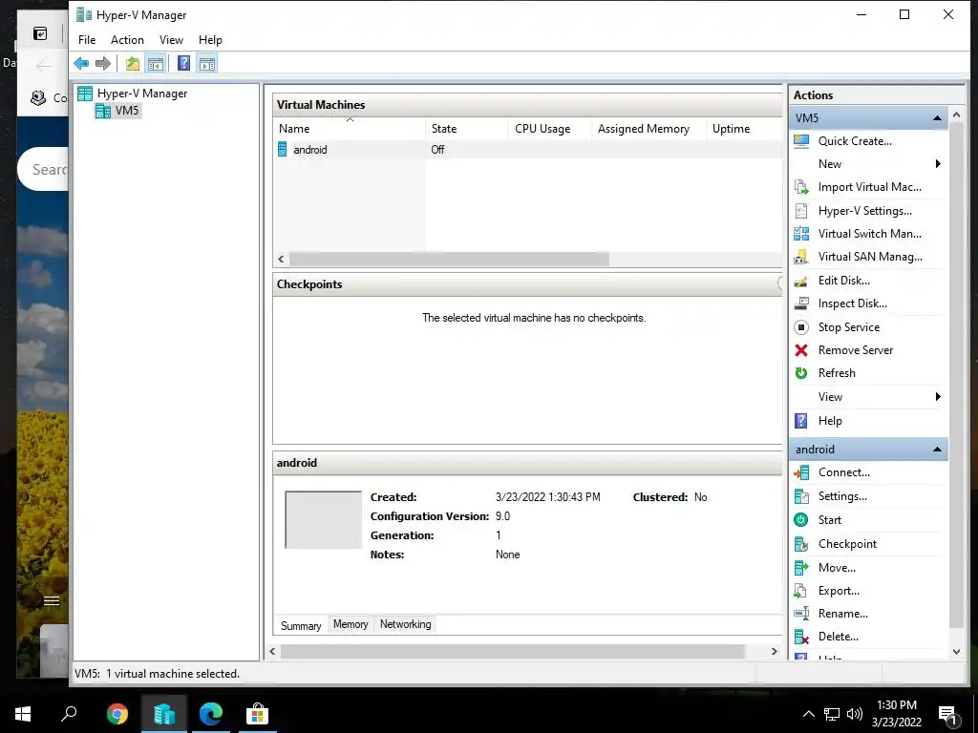Click left arrow of Virtual Machines scrollbar
978x733 pixels.
coord(281,259)
